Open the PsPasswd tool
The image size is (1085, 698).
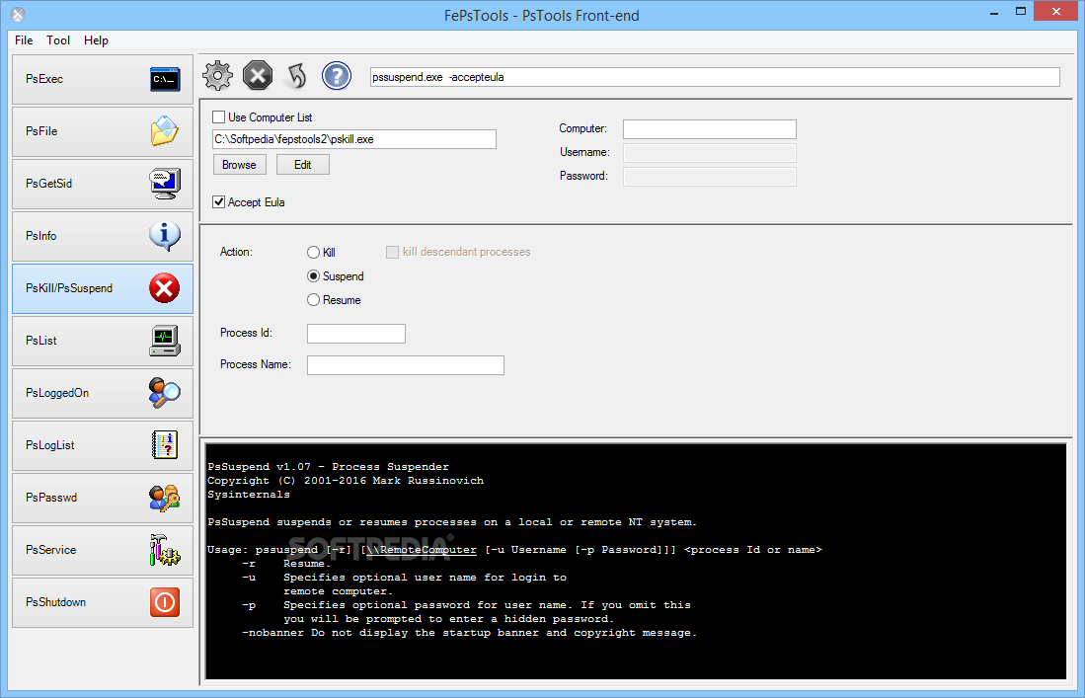point(103,498)
